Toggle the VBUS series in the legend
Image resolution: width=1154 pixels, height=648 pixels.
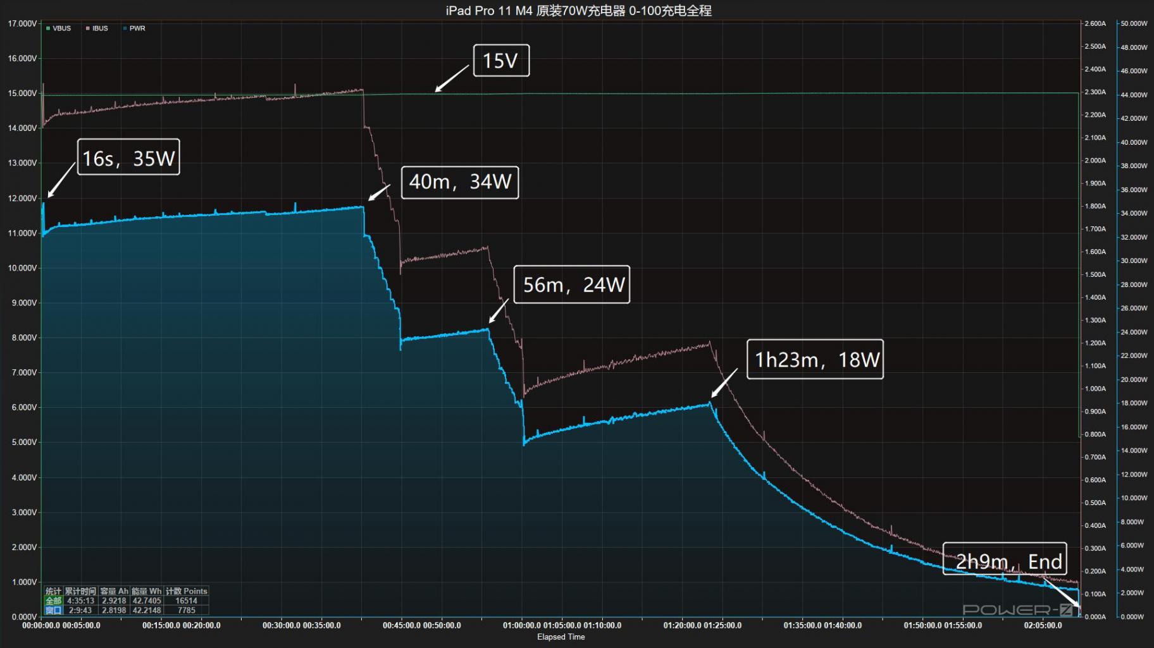click(61, 28)
